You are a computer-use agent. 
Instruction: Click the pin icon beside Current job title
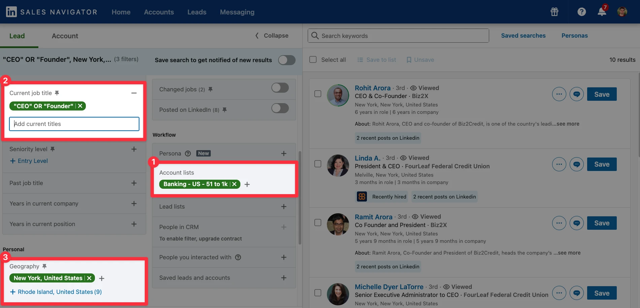(x=57, y=93)
